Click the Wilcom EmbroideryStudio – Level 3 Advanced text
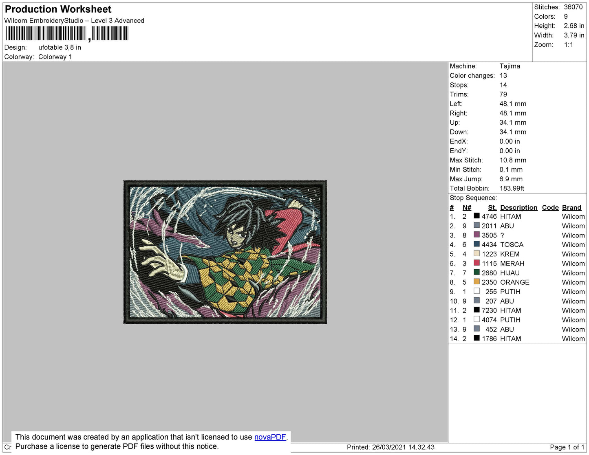Screen dimensions: 589x455 click(74, 20)
